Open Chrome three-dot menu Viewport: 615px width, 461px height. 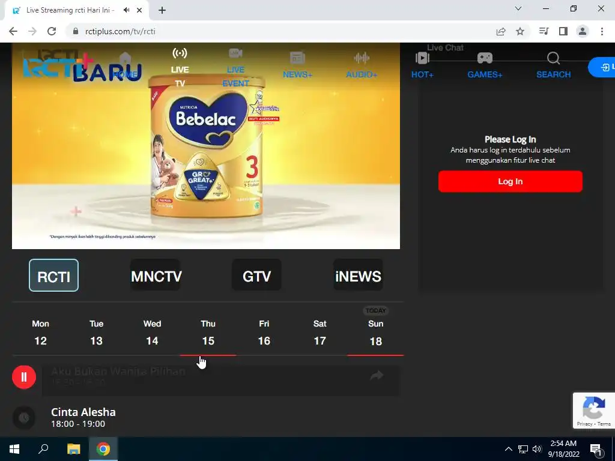point(602,31)
